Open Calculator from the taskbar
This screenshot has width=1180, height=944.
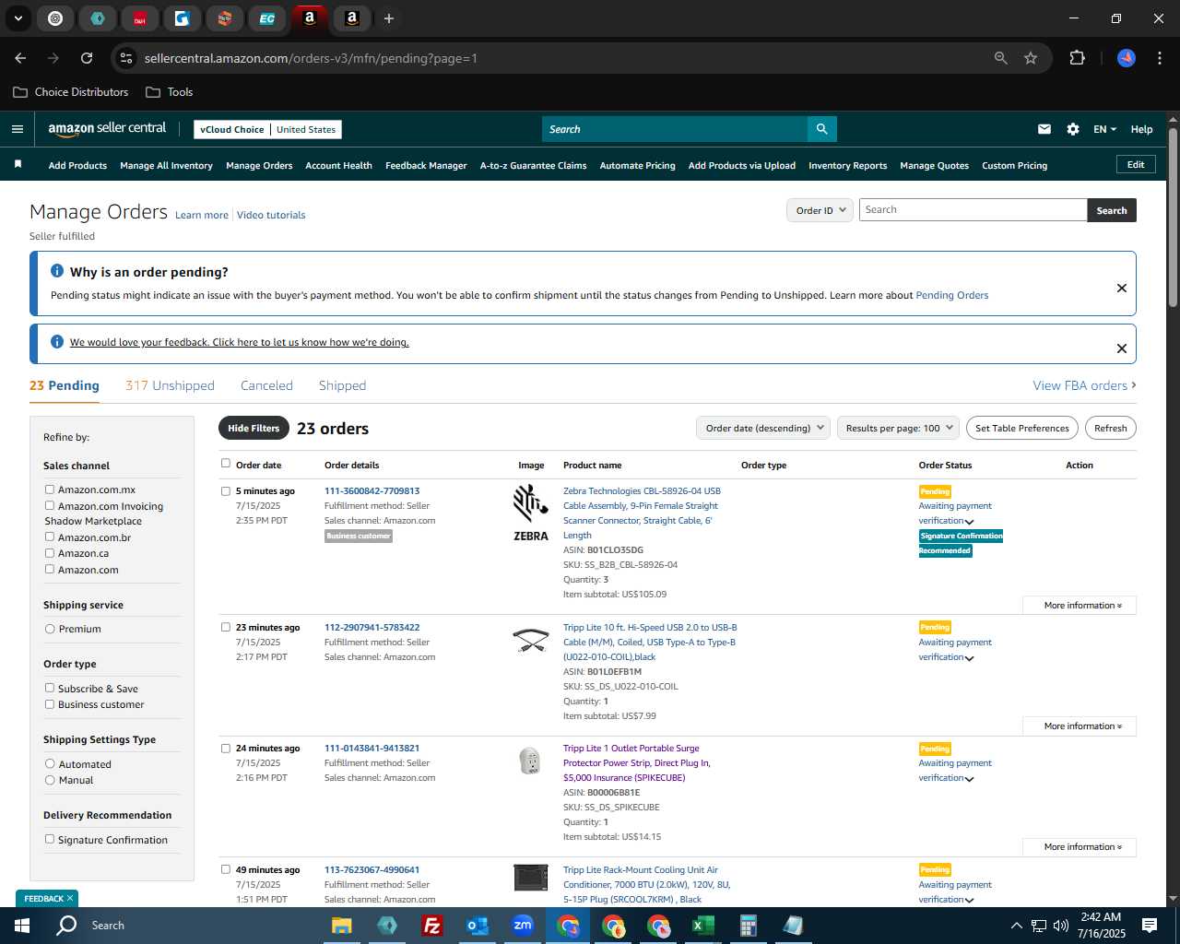(748, 926)
